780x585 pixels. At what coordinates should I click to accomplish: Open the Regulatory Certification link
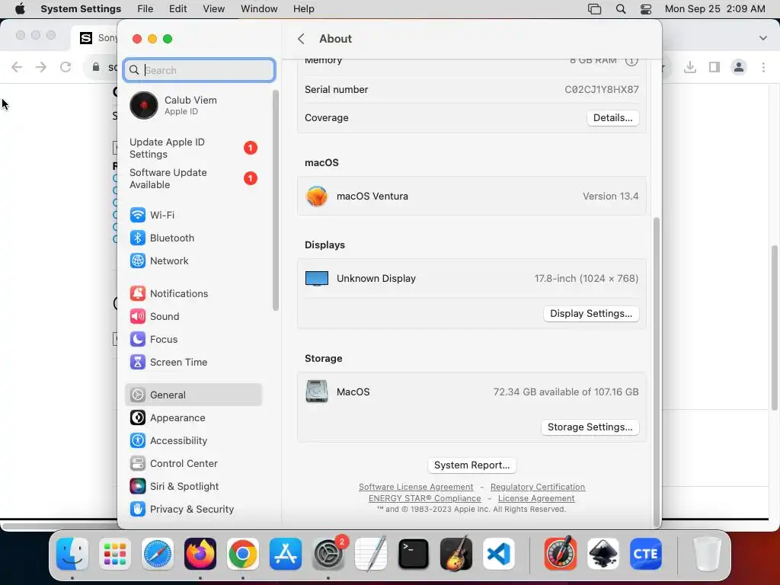point(538,487)
